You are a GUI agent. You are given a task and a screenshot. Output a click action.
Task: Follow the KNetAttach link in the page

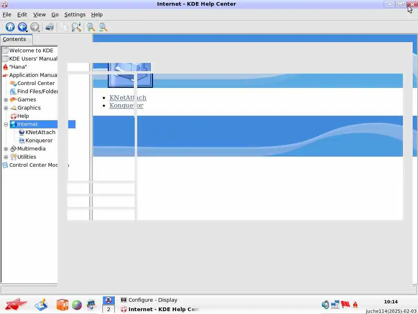(128, 98)
